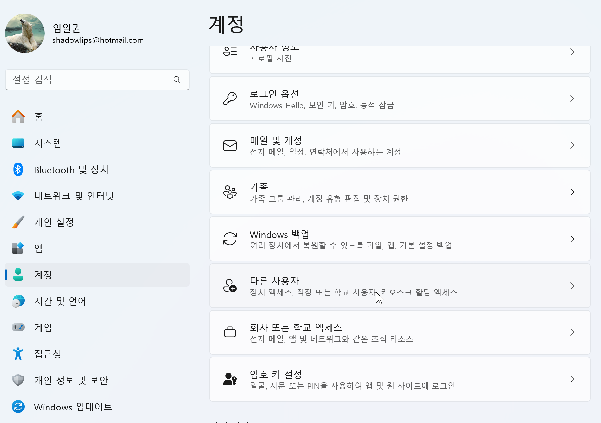The width and height of the screenshot is (601, 423).
Task: Click the Windows 업데이트 sync icon
Action: tap(18, 407)
